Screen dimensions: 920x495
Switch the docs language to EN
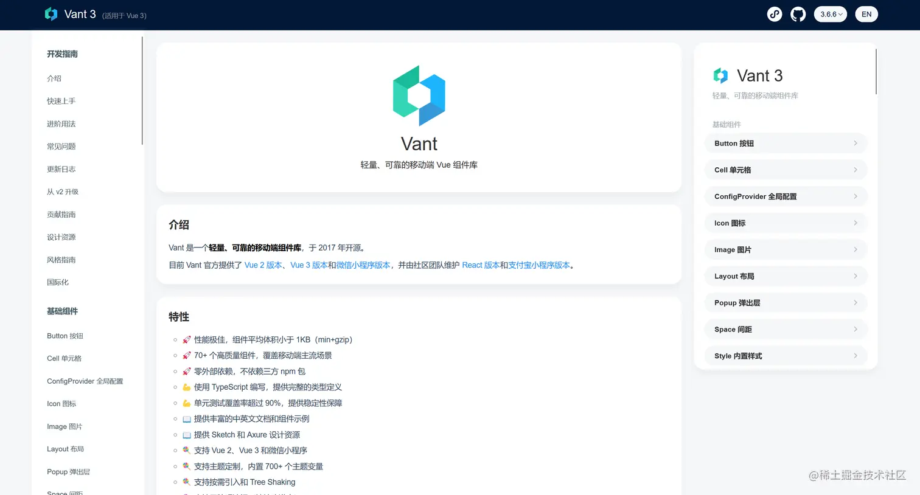tap(866, 14)
